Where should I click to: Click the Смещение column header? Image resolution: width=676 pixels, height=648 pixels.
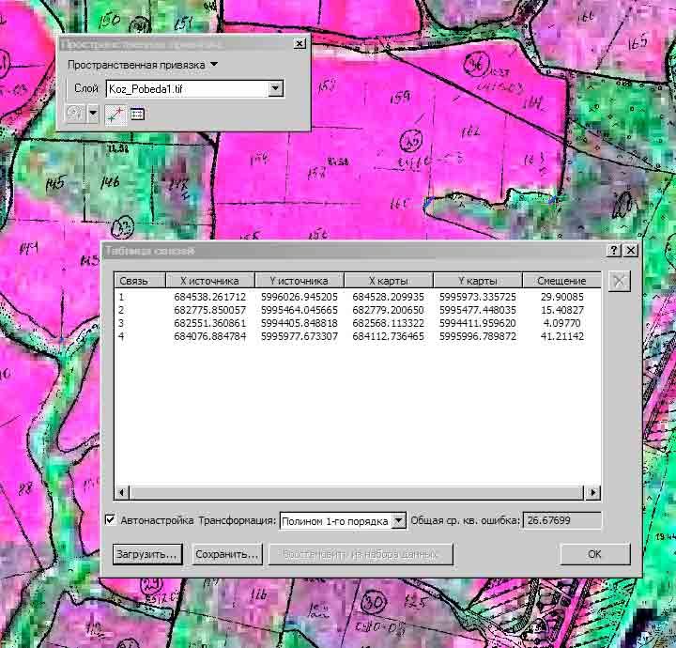click(561, 281)
